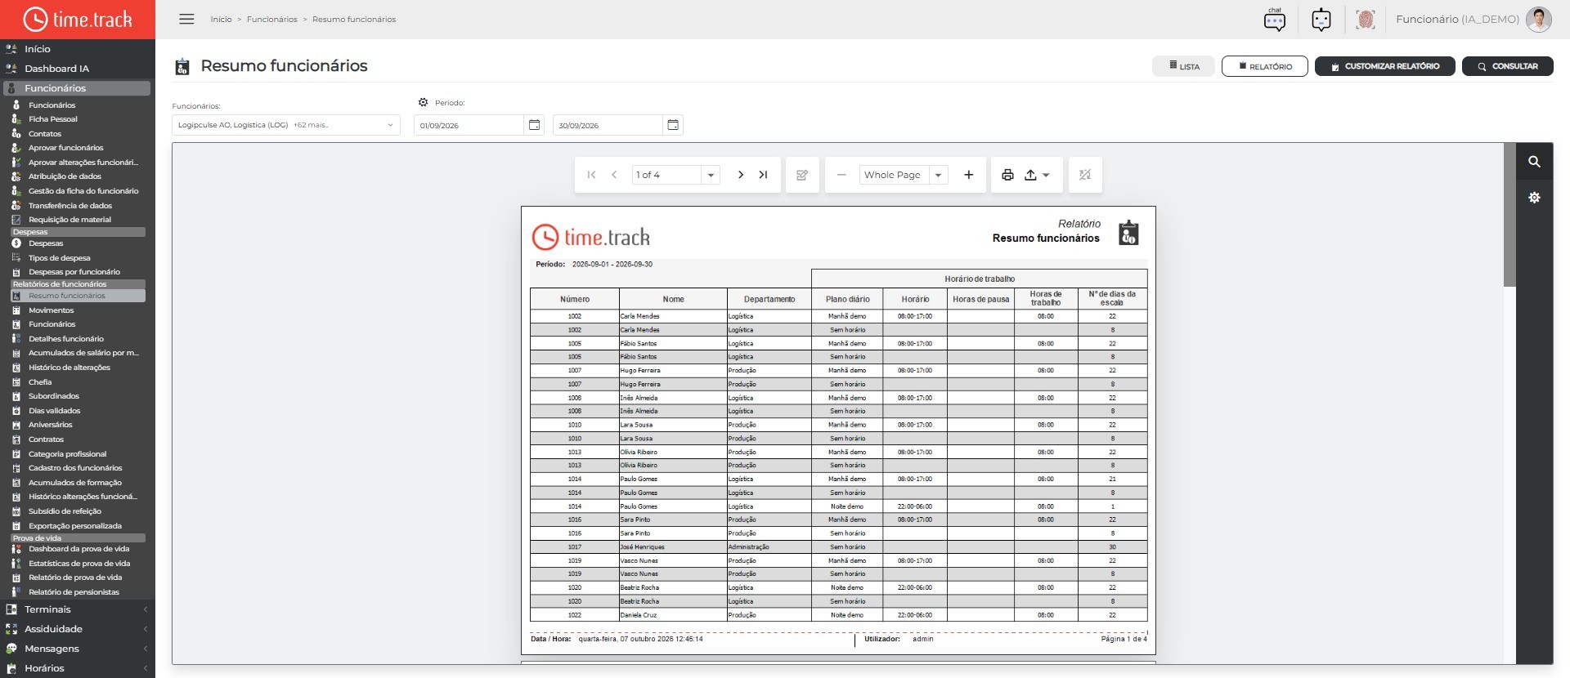Toggle the hamburger sidebar menu
Viewport: 1570px width, 678px height.
(186, 19)
